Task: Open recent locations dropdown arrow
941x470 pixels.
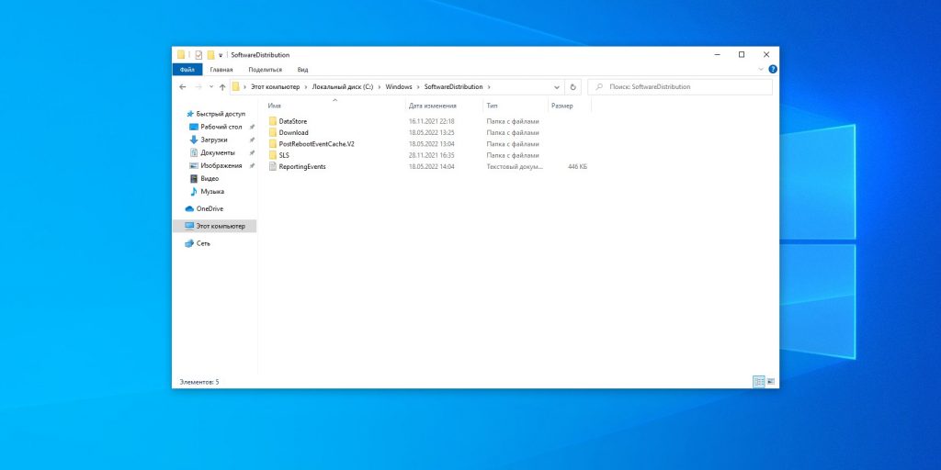Action: 211,87
